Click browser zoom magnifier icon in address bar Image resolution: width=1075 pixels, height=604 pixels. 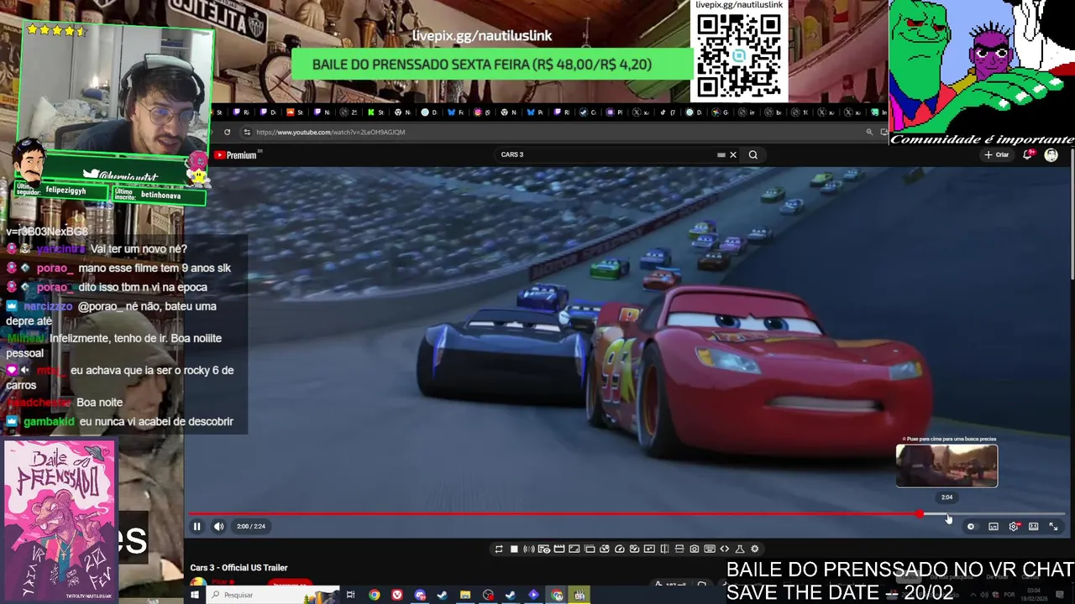click(869, 132)
